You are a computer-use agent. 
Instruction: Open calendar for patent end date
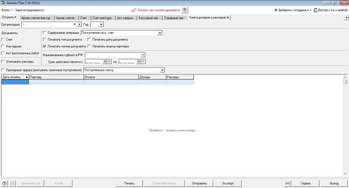143,62
